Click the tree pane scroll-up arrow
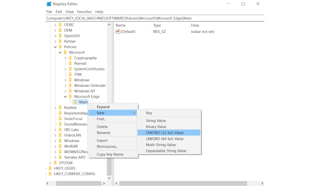This screenshot has width=310, height=186. [x=109, y=25]
